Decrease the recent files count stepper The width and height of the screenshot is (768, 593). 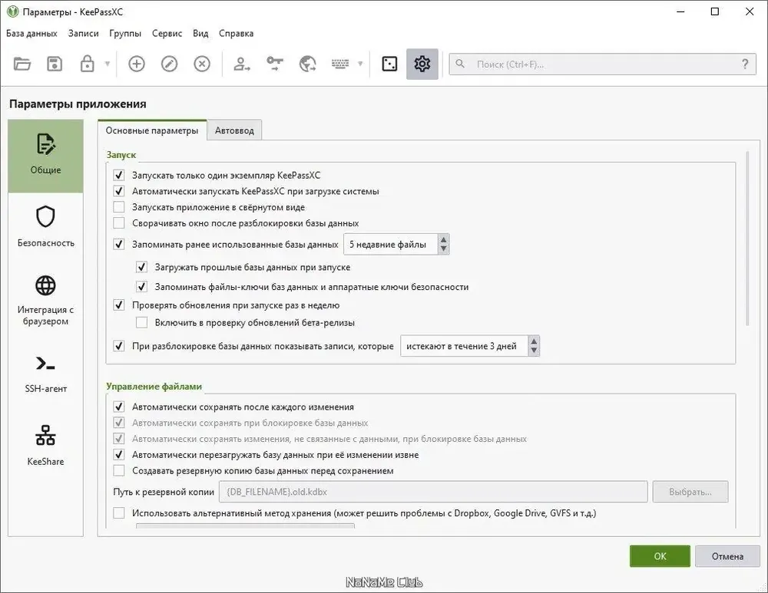click(x=443, y=249)
